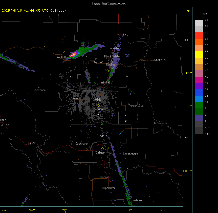Click the Ponoka city label
The height and width of the screenshot is (213, 218).
point(121,34)
